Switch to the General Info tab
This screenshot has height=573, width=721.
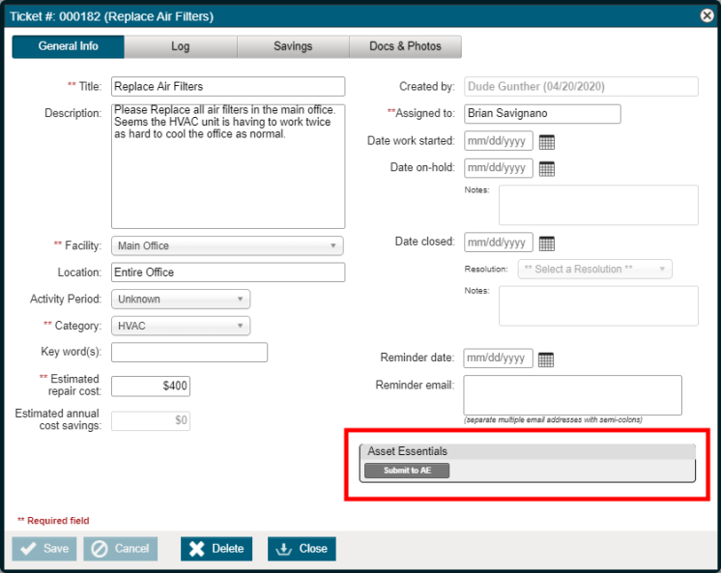coord(68,46)
